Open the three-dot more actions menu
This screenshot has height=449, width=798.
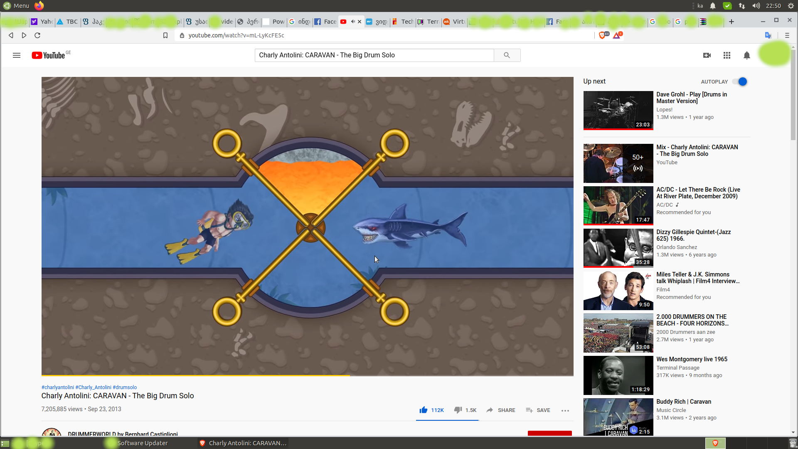tap(565, 410)
